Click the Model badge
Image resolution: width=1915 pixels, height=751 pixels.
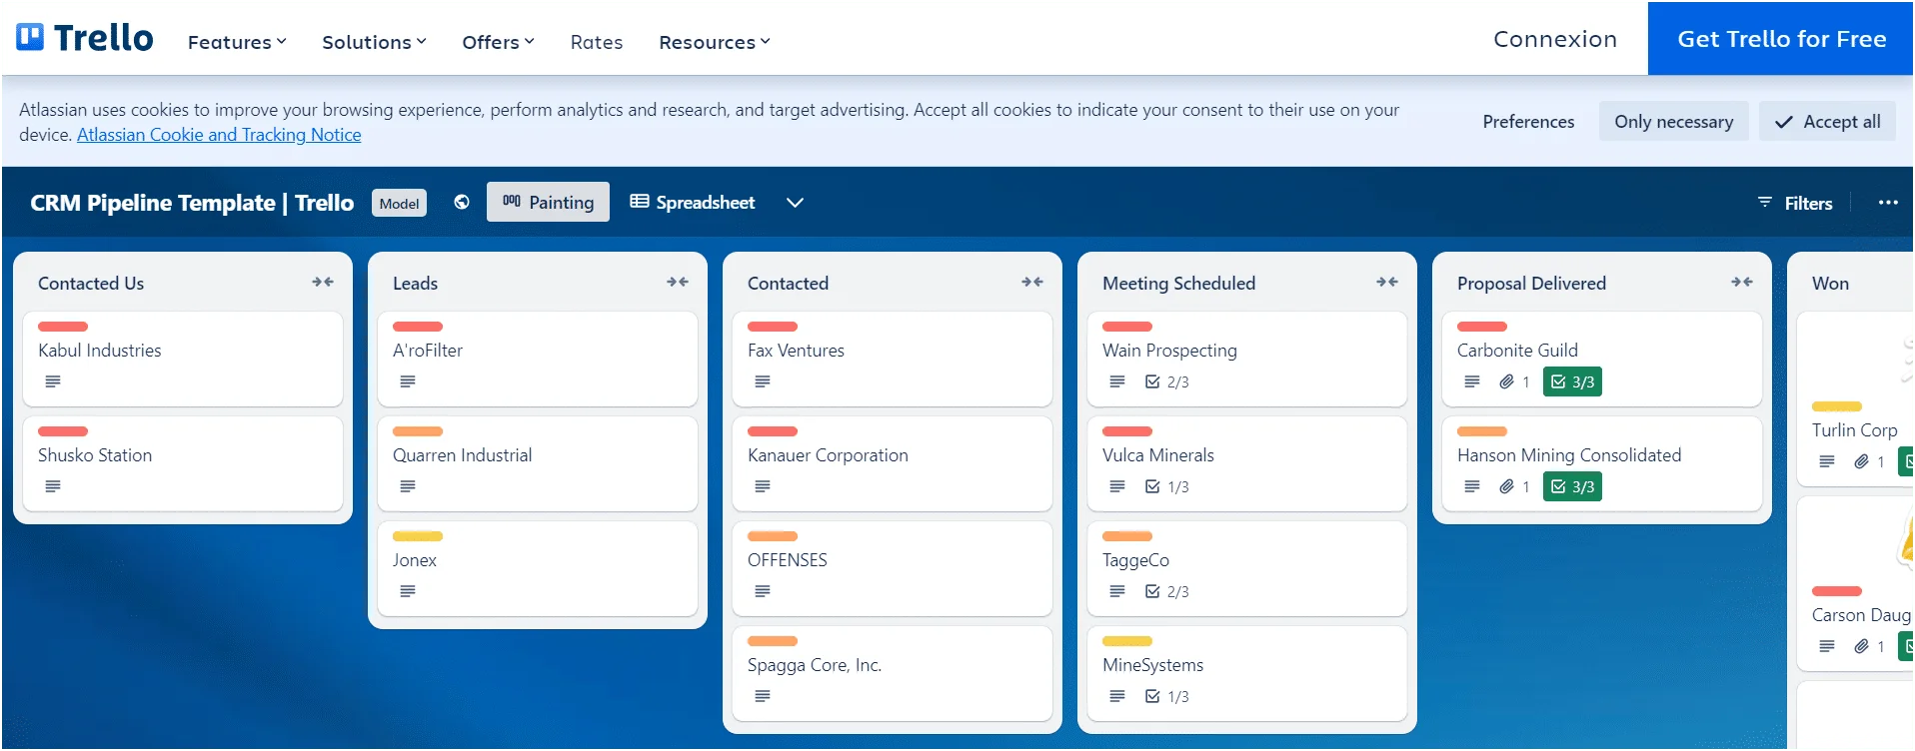(x=399, y=203)
